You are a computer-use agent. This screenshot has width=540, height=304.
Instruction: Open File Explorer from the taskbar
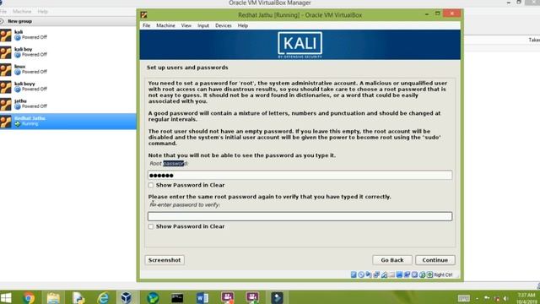tap(53, 297)
